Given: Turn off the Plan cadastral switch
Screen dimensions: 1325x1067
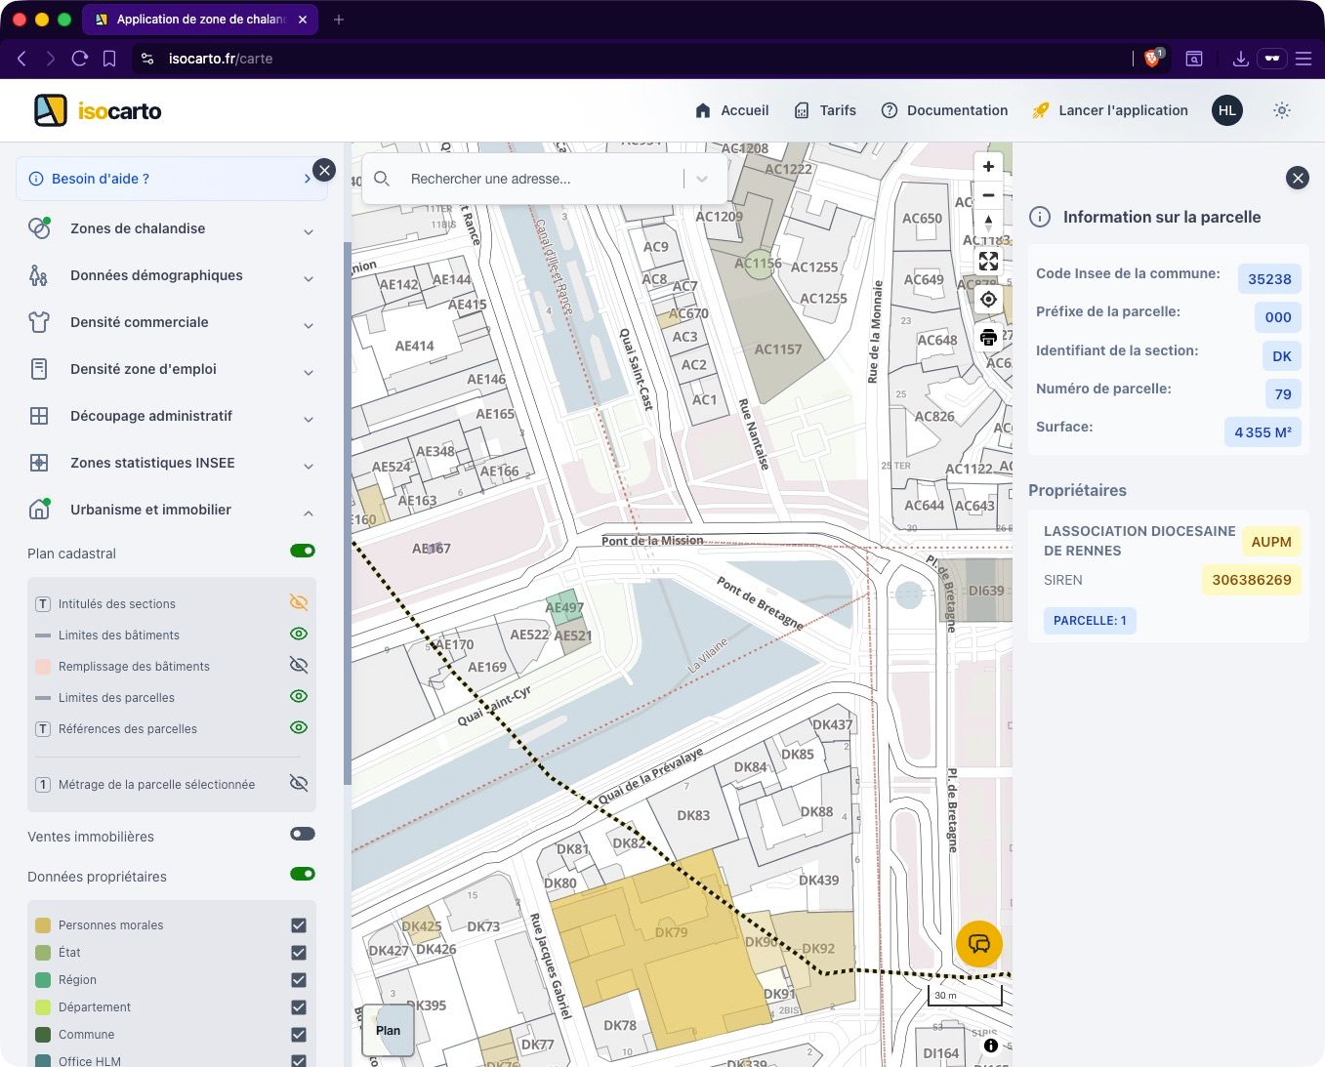Looking at the screenshot, I should pos(303,552).
